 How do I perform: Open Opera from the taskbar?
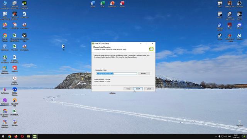22,136
